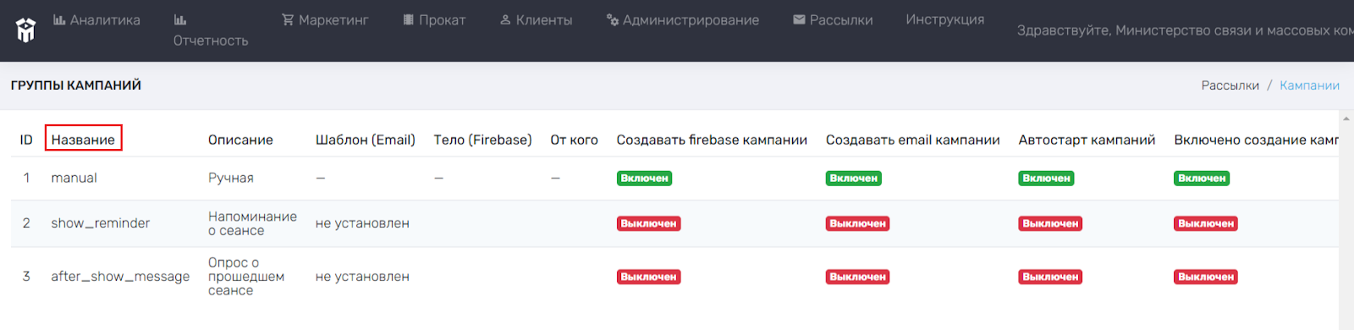Sort by the ID column header
Viewport: 1354px width, 330px height.
pos(26,140)
